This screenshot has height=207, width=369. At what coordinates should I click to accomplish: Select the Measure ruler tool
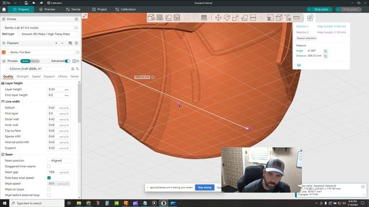coord(296,18)
